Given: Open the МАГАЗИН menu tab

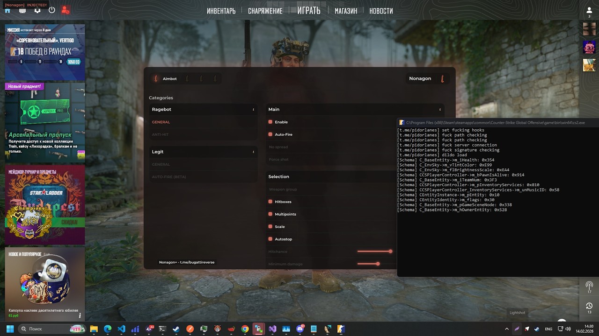Looking at the screenshot, I should coord(346,11).
